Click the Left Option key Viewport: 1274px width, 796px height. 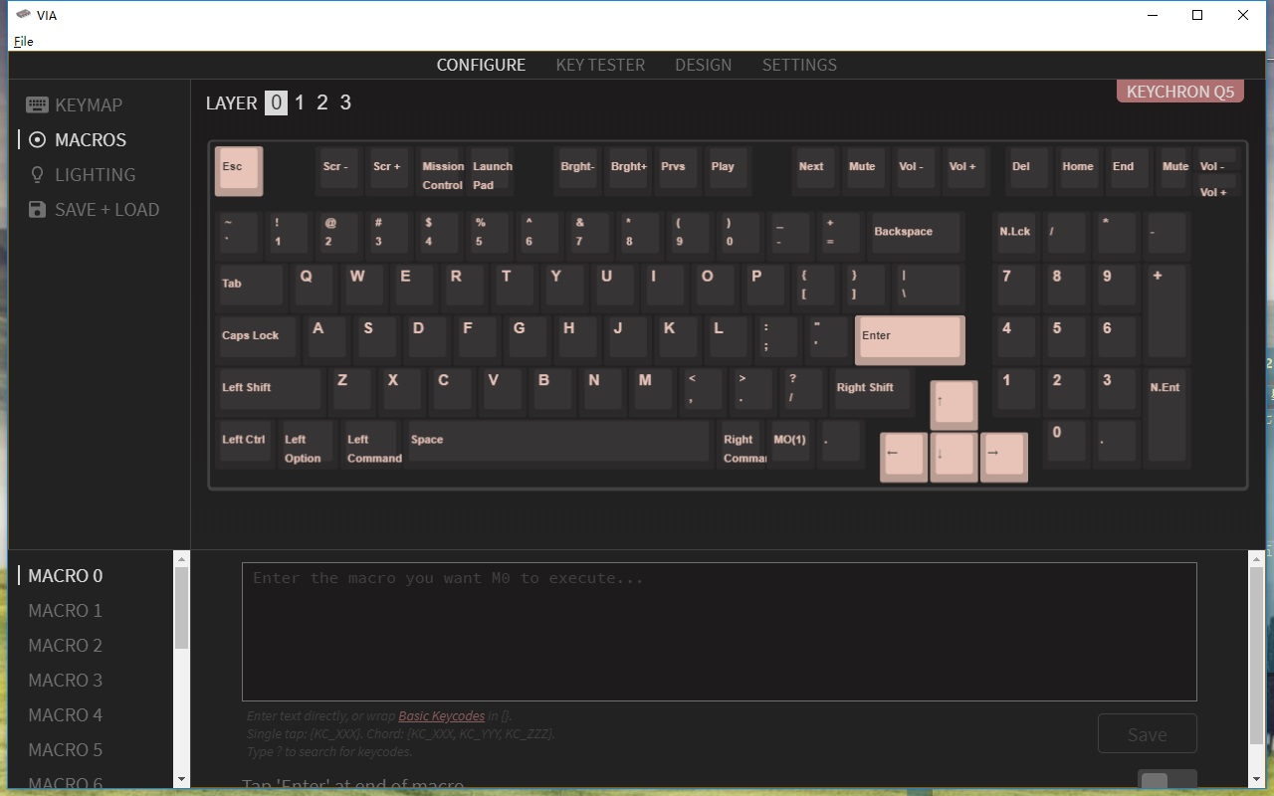click(x=308, y=444)
